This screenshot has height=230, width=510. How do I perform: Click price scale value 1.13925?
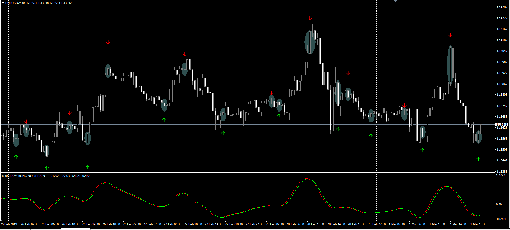click(x=502, y=73)
